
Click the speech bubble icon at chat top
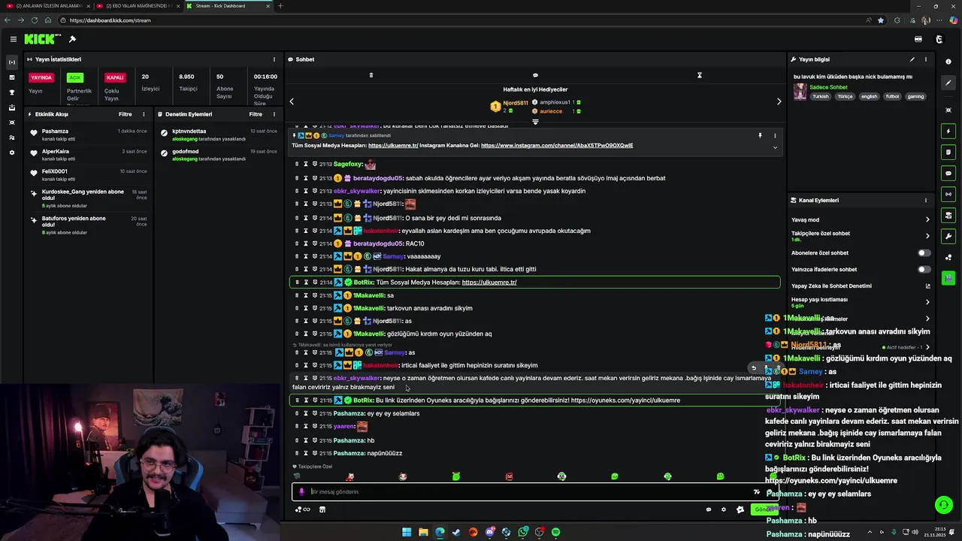535,75
